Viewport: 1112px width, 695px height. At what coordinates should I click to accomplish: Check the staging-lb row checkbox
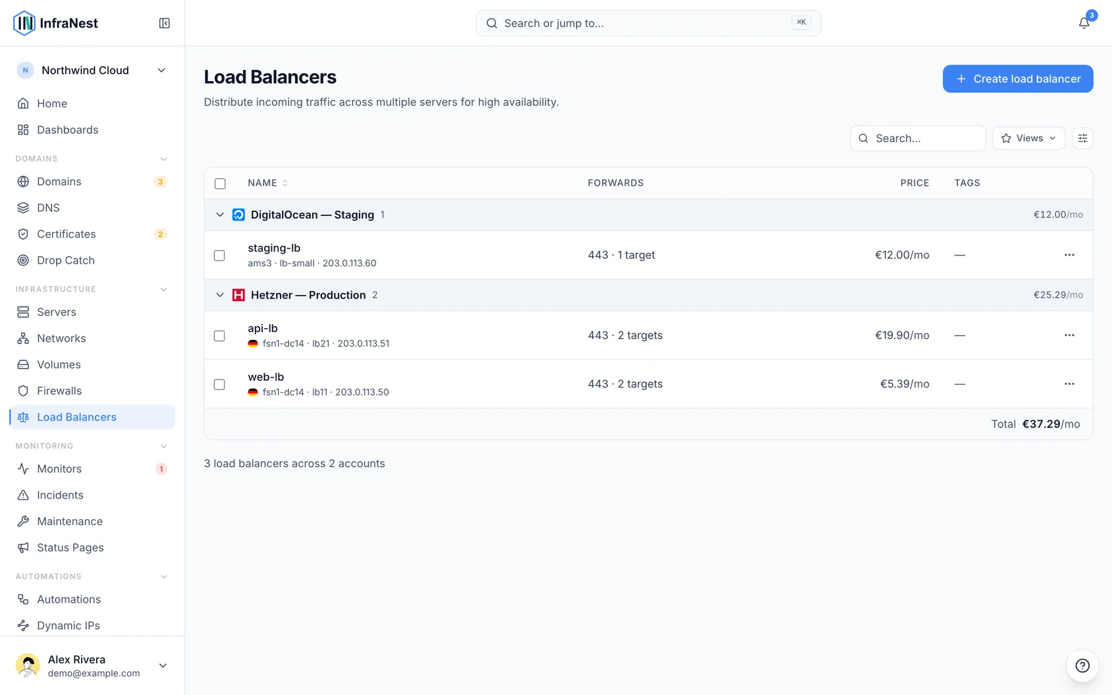[x=219, y=256]
